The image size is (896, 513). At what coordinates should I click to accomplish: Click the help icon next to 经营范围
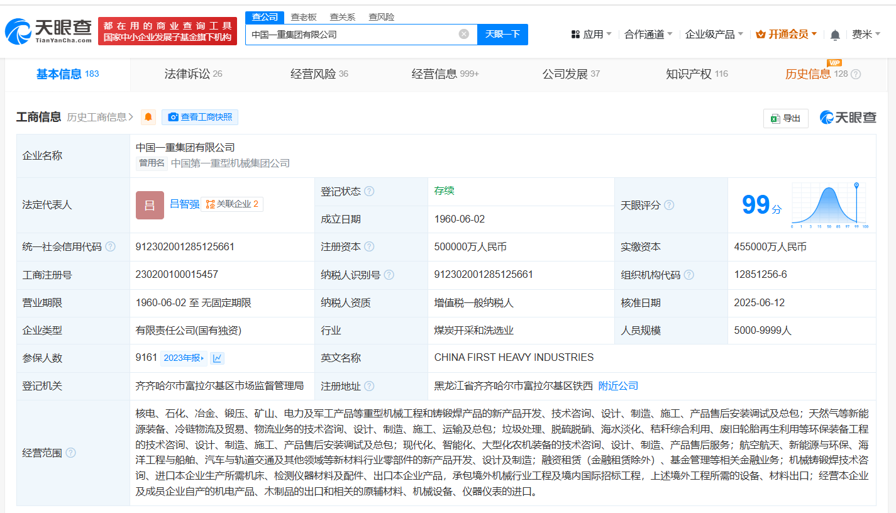point(70,453)
